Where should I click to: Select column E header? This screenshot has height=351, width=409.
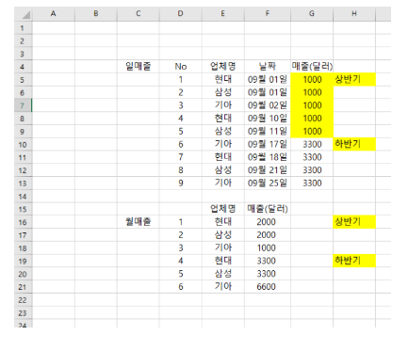223,14
